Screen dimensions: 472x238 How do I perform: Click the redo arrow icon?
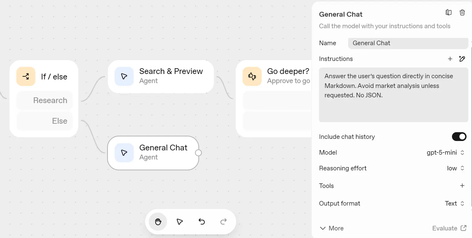[x=223, y=222]
